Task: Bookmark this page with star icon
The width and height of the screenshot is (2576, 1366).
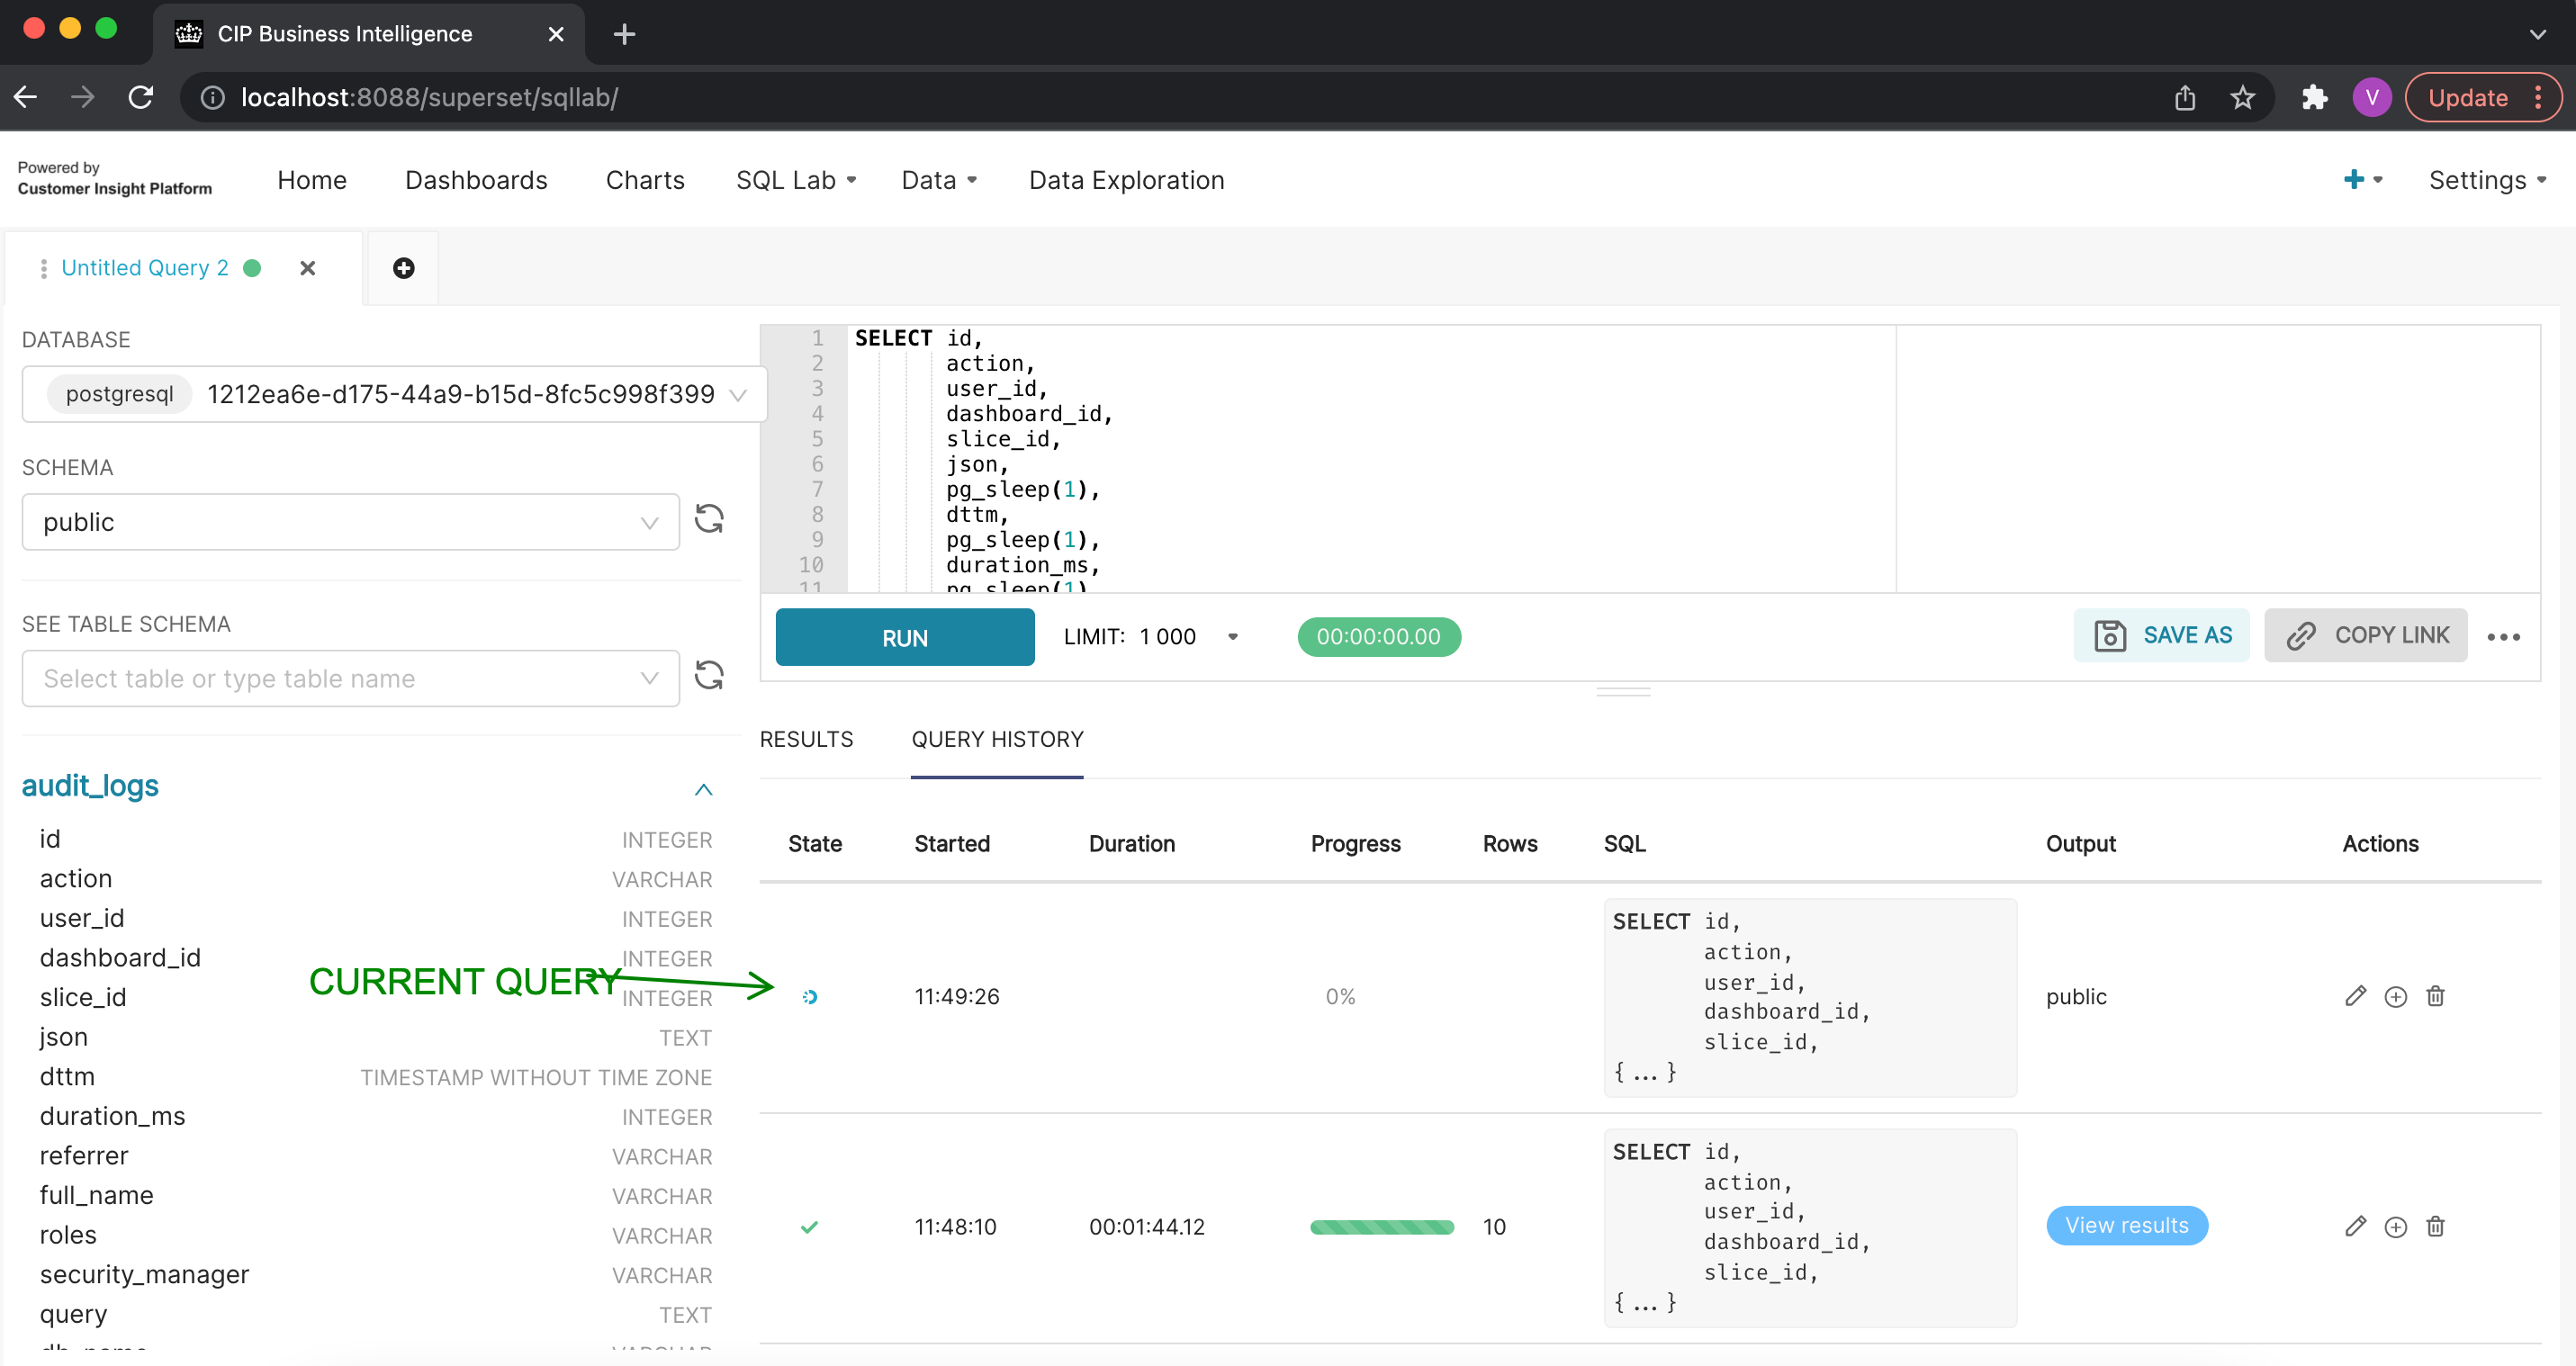Action: [x=2242, y=97]
